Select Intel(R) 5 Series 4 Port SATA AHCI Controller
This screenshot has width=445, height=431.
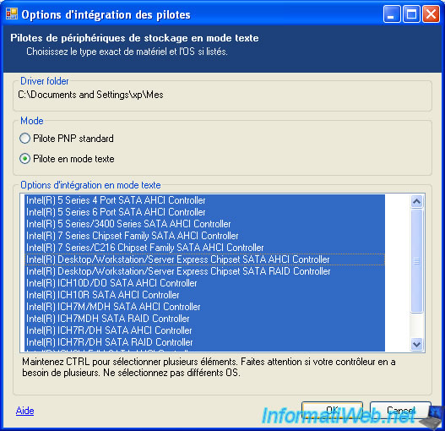coord(204,200)
